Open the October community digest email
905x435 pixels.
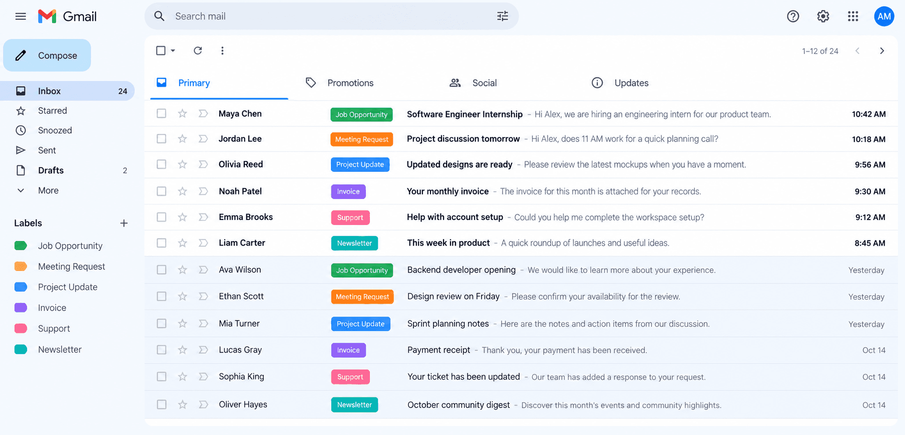point(521,404)
